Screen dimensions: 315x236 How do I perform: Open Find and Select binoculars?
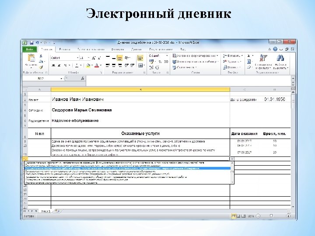[x=280, y=62]
